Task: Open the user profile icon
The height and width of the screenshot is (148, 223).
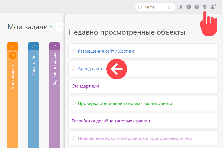Action: [x=213, y=7]
